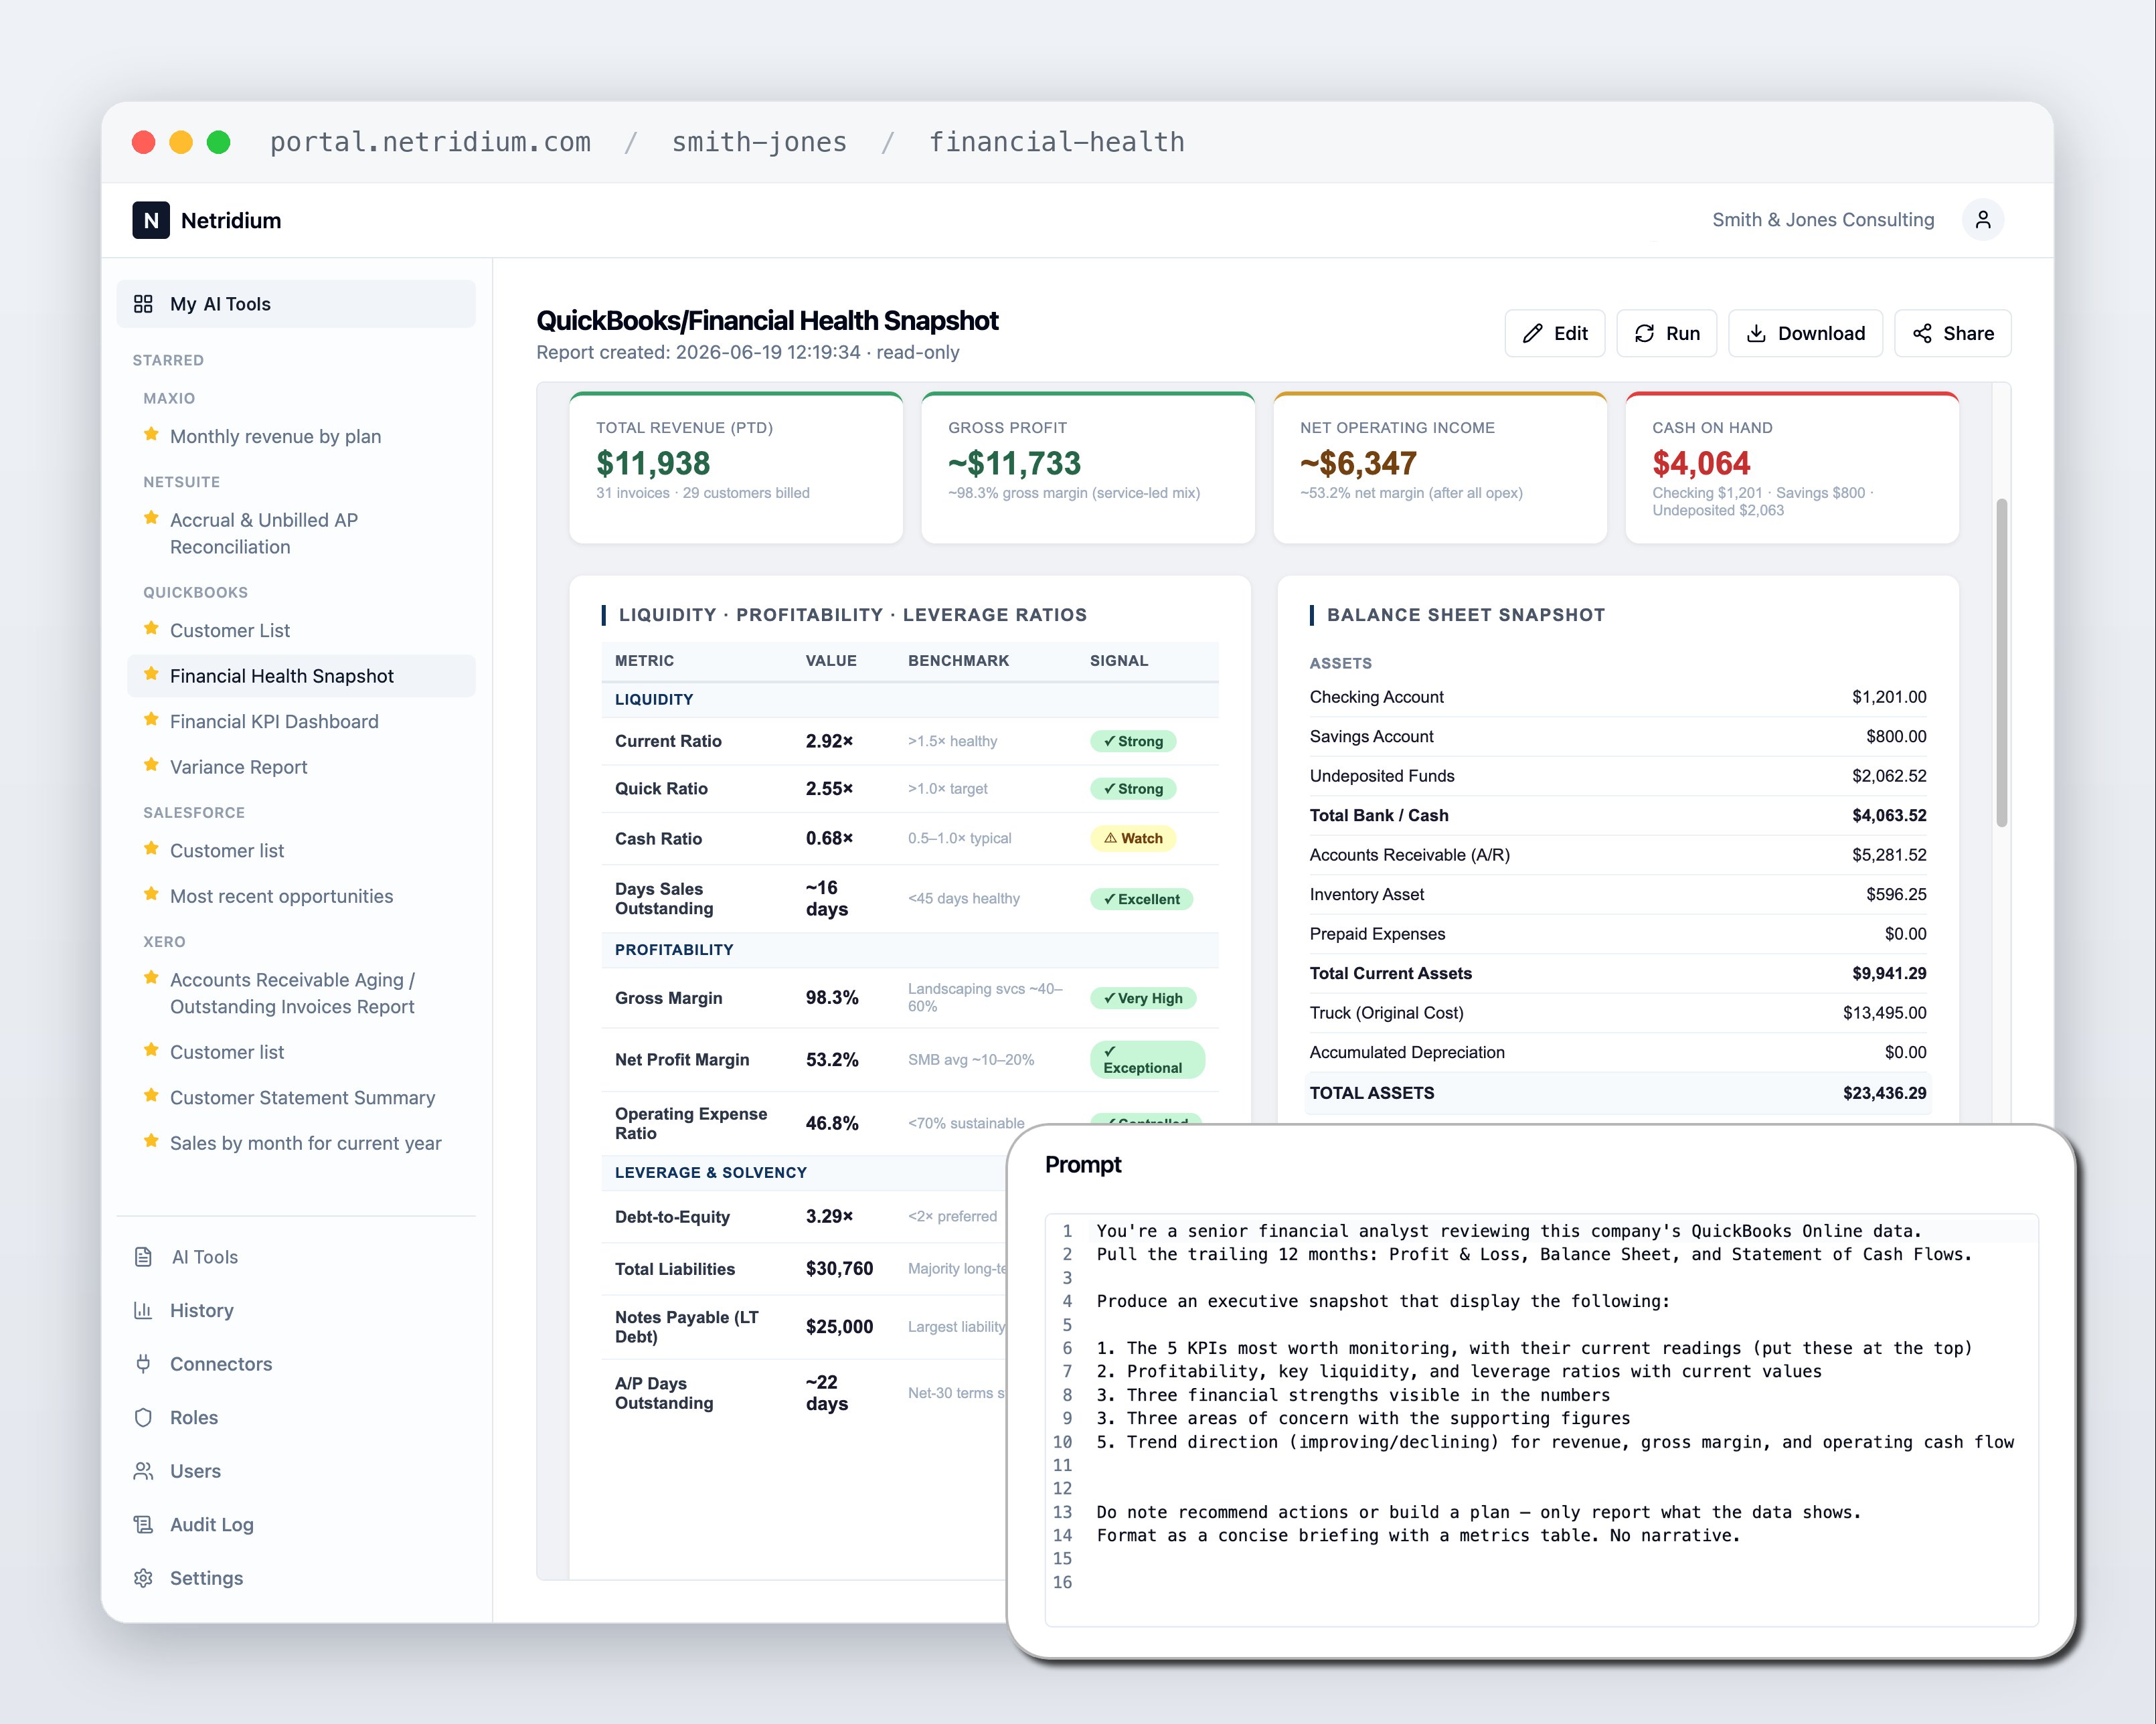Click the Quick Ratio Strong badge
The width and height of the screenshot is (2156, 1724).
[1133, 789]
